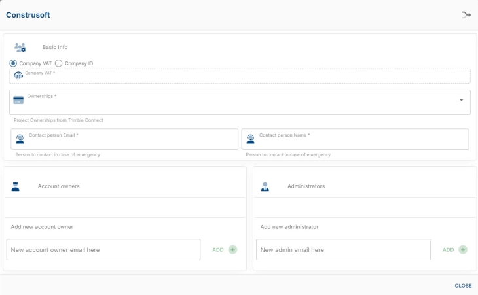Select the Company VAT radio option

[x=13, y=63]
